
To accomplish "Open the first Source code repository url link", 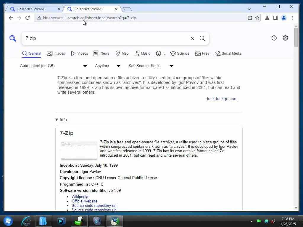I will tap(94, 206).
